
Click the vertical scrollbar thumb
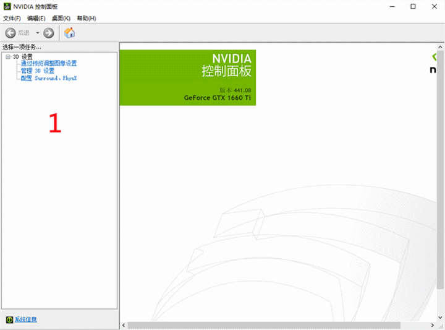pyautogui.click(x=440, y=170)
